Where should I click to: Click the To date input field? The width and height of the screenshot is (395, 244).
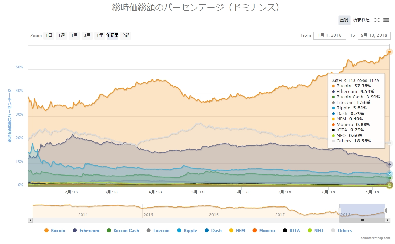point(374,35)
